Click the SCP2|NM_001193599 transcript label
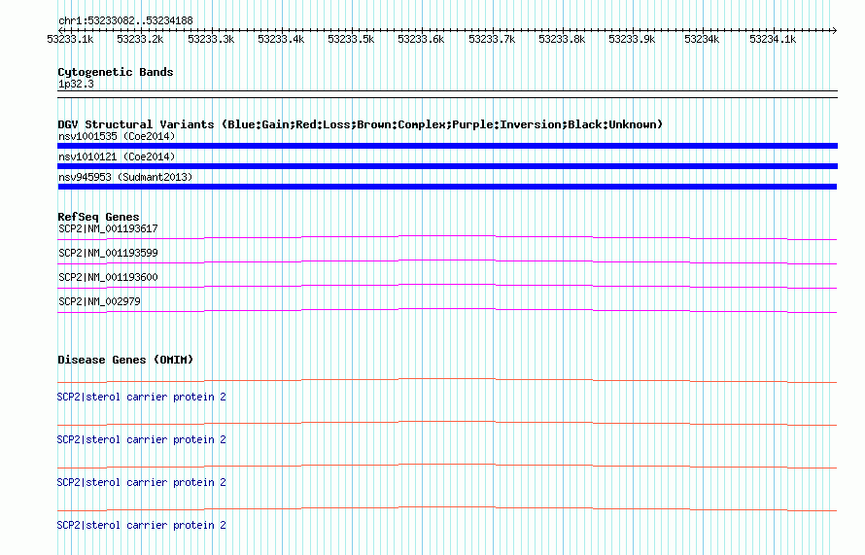The height and width of the screenshot is (555, 865). coord(108,253)
